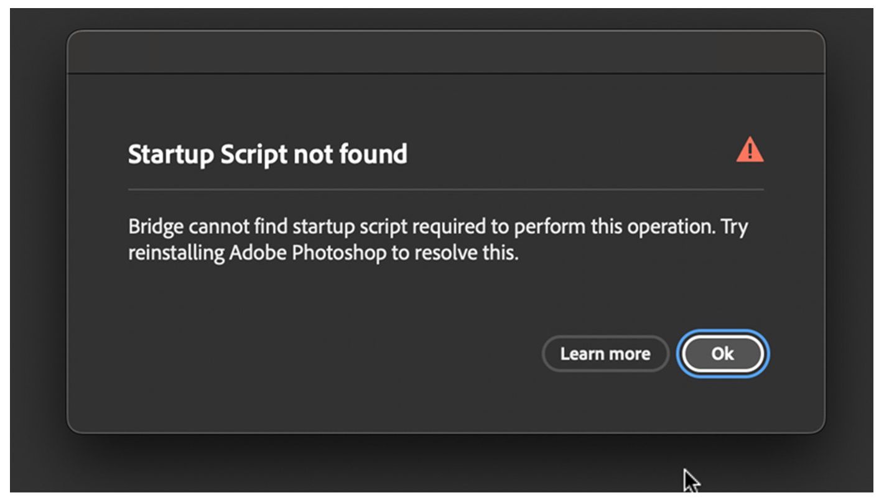Dismiss the dialog with the Ok button
Image resolution: width=884 pixels, height=503 pixels.
coord(722,354)
